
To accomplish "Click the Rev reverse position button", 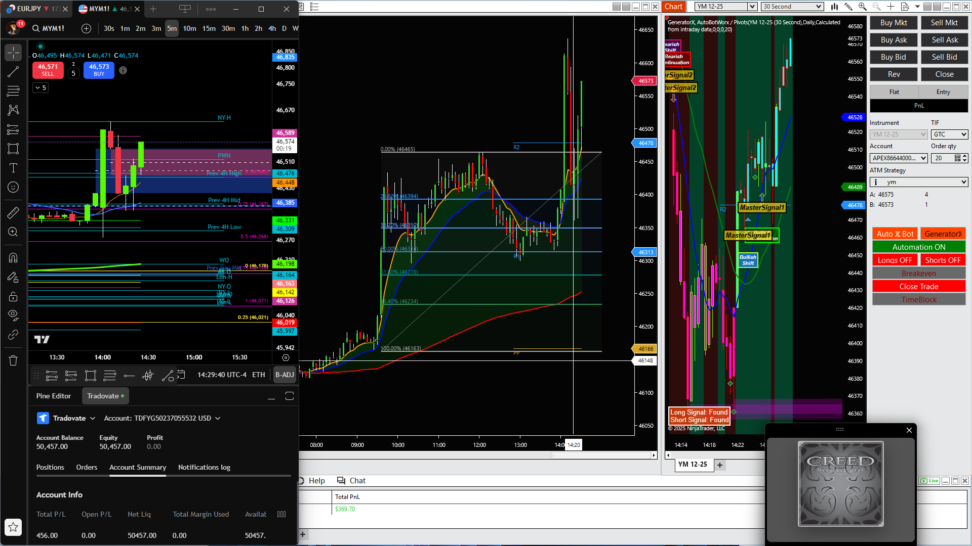I will pyautogui.click(x=894, y=74).
